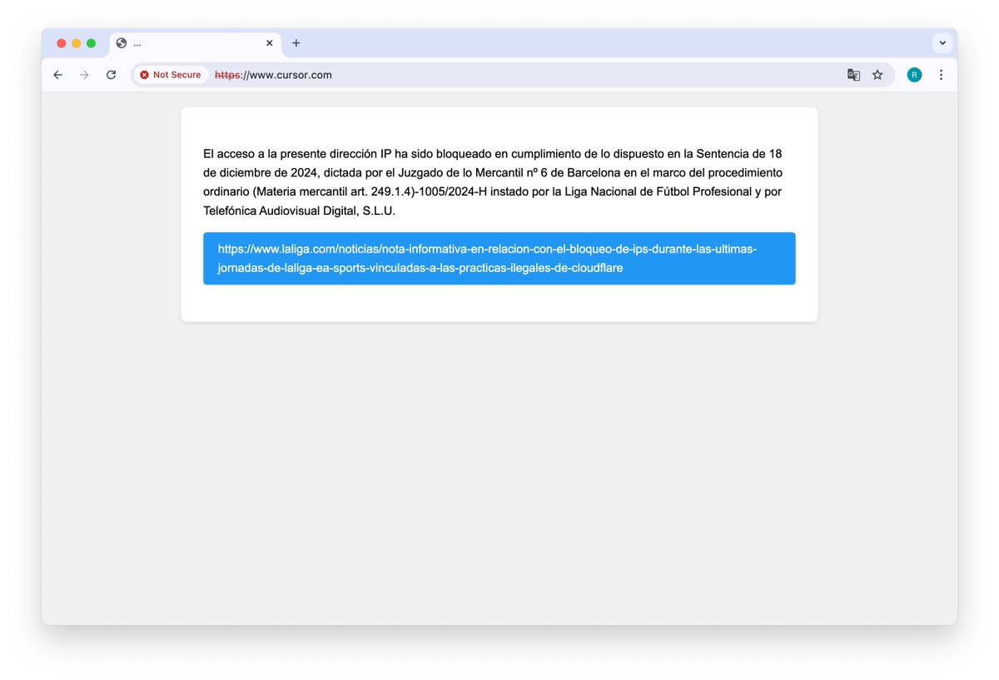Viewport: 999px width, 680px height.
Task: Reload the cursor.com page
Action: pyautogui.click(x=111, y=74)
